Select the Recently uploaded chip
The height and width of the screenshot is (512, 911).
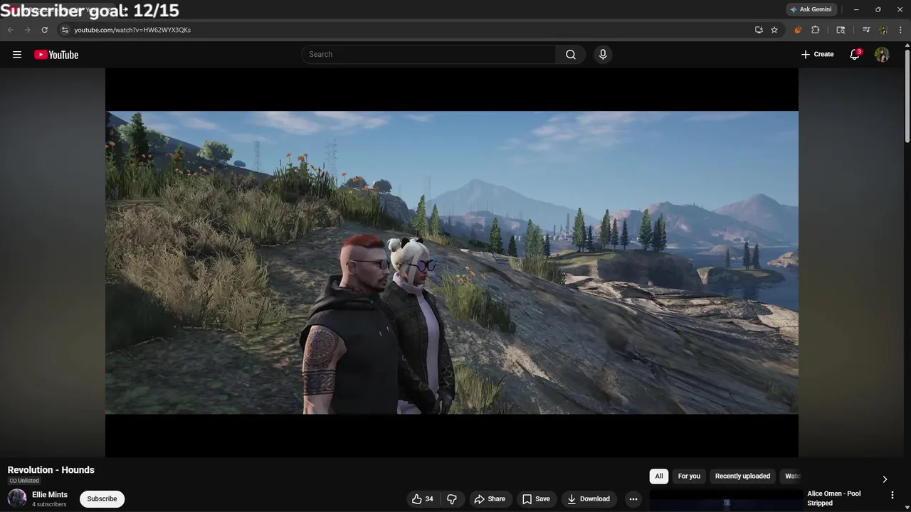tap(742, 476)
